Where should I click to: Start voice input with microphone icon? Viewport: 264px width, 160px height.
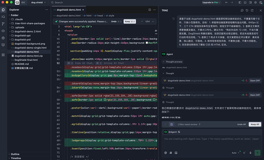[x=250, y=153]
